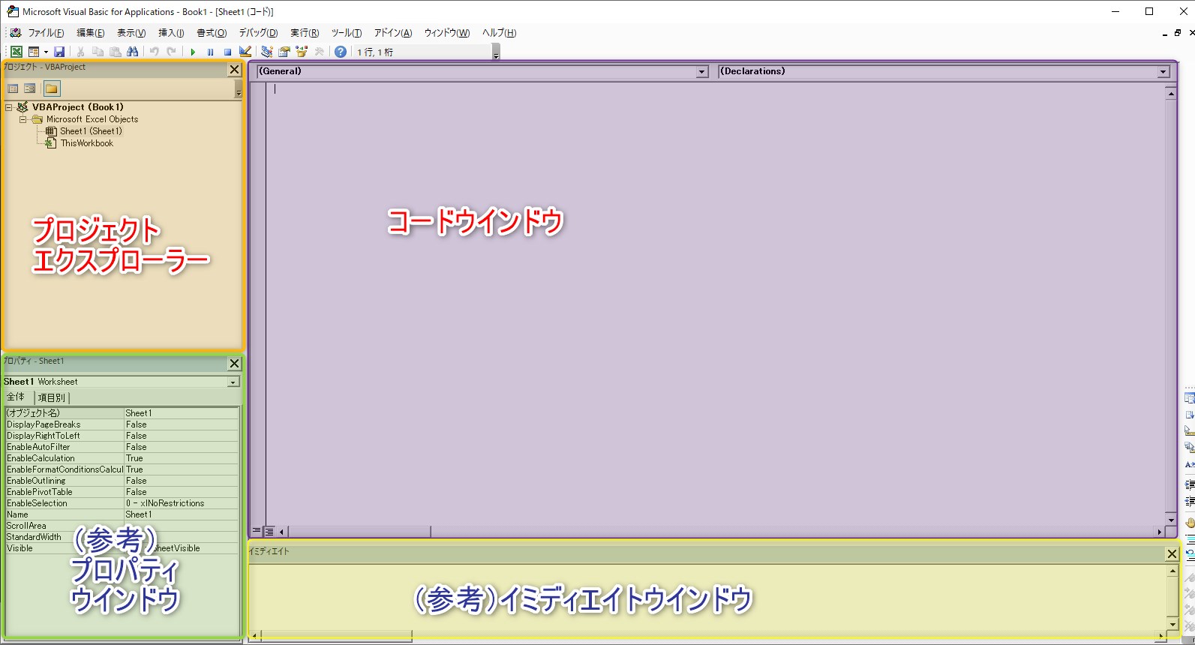
Task: Run the macro with the green play icon
Action: pyautogui.click(x=193, y=52)
